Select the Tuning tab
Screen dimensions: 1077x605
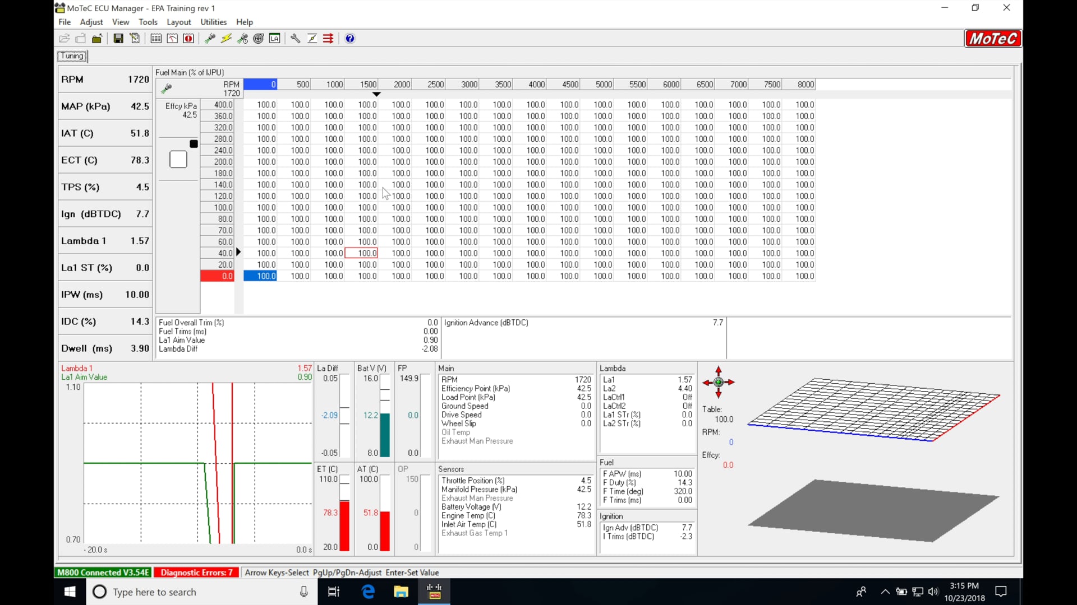point(72,56)
